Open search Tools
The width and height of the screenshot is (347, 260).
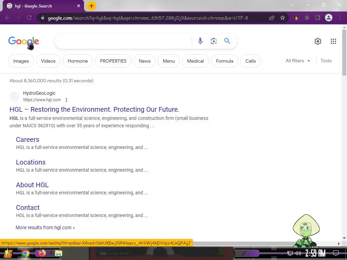326,61
